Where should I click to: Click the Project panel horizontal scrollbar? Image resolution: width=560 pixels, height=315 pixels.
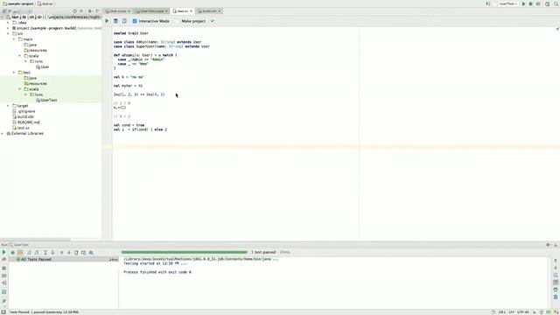pos(35,240)
